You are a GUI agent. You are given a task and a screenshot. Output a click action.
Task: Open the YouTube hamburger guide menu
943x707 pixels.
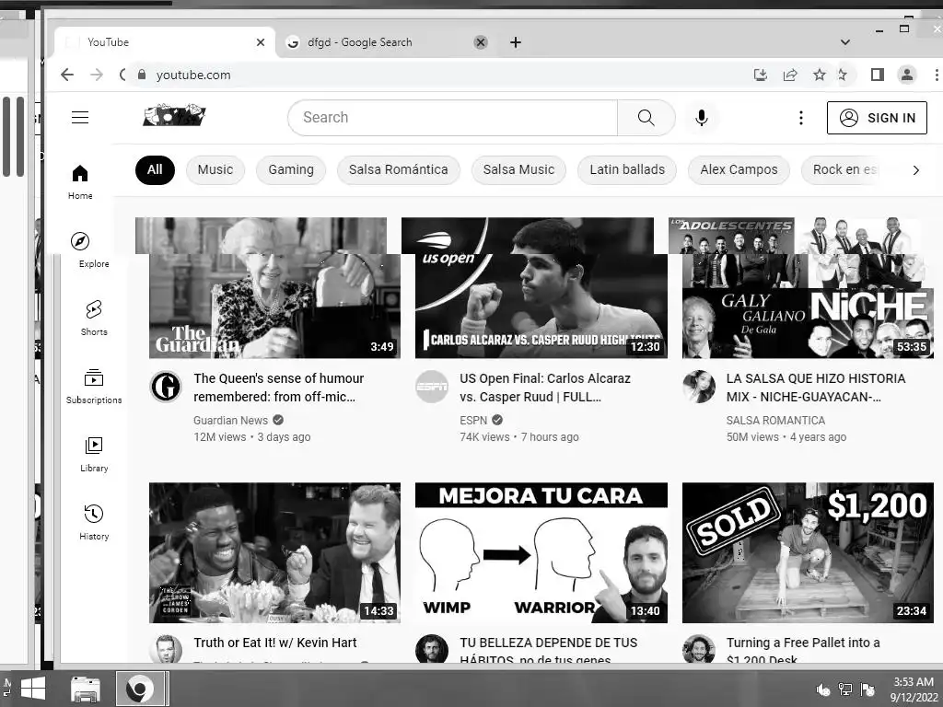[80, 117]
